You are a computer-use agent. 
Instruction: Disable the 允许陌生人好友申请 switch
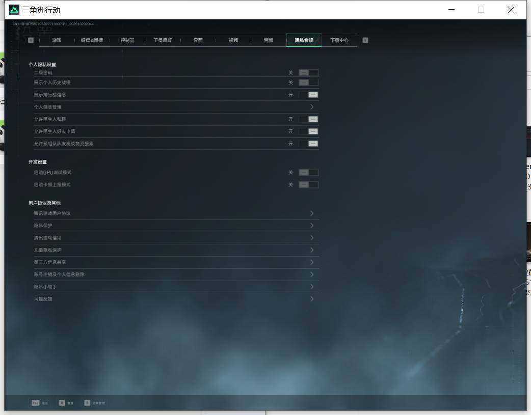pos(308,131)
